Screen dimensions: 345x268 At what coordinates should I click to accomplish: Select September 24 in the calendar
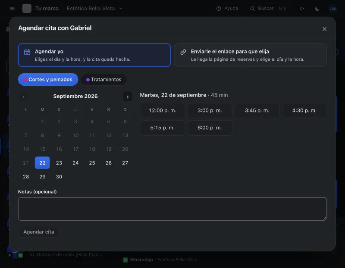(x=75, y=163)
